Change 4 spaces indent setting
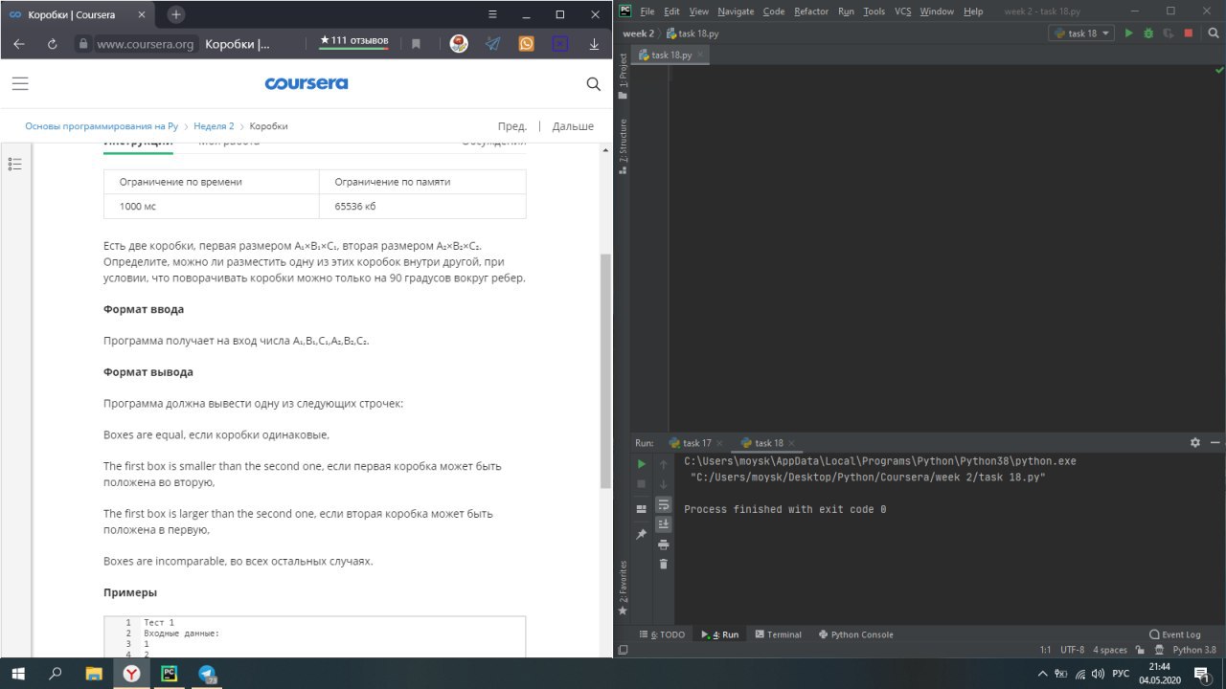The image size is (1226, 689). [x=1110, y=650]
